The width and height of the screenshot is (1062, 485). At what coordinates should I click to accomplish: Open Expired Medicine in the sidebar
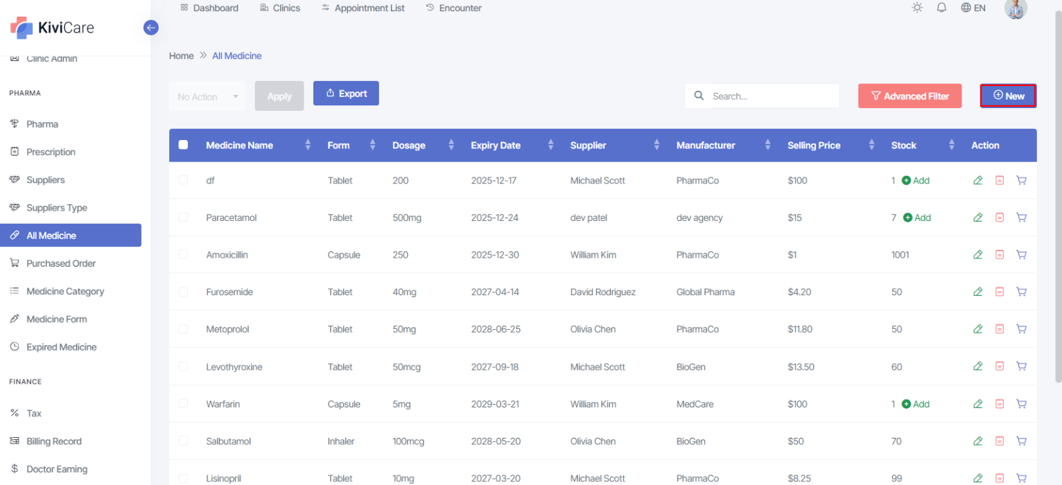(x=61, y=347)
